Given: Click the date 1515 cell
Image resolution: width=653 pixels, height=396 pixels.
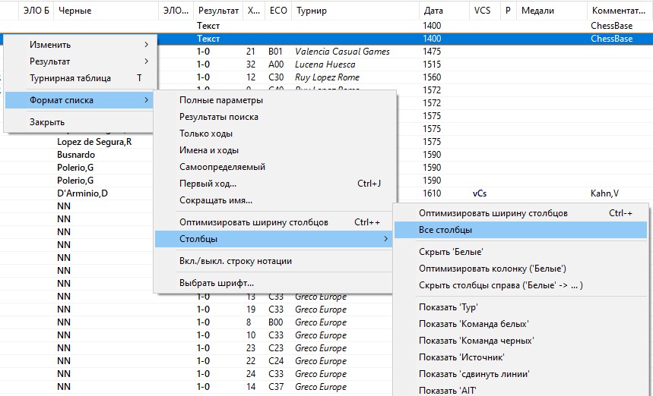Looking at the screenshot, I should [x=432, y=64].
